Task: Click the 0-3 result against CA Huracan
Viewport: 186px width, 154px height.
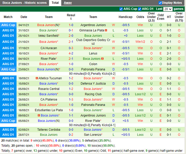Action: pyautogui.click(x=71, y=48)
